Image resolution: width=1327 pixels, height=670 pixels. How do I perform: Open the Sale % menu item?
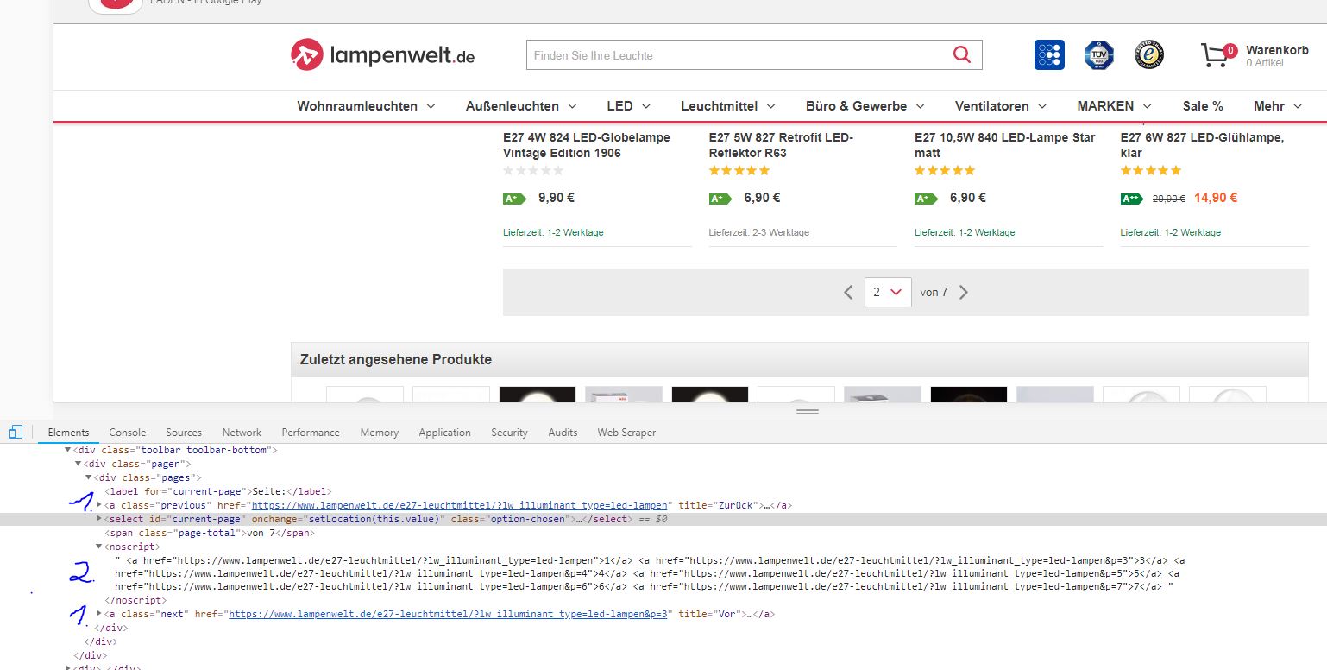tap(1202, 106)
